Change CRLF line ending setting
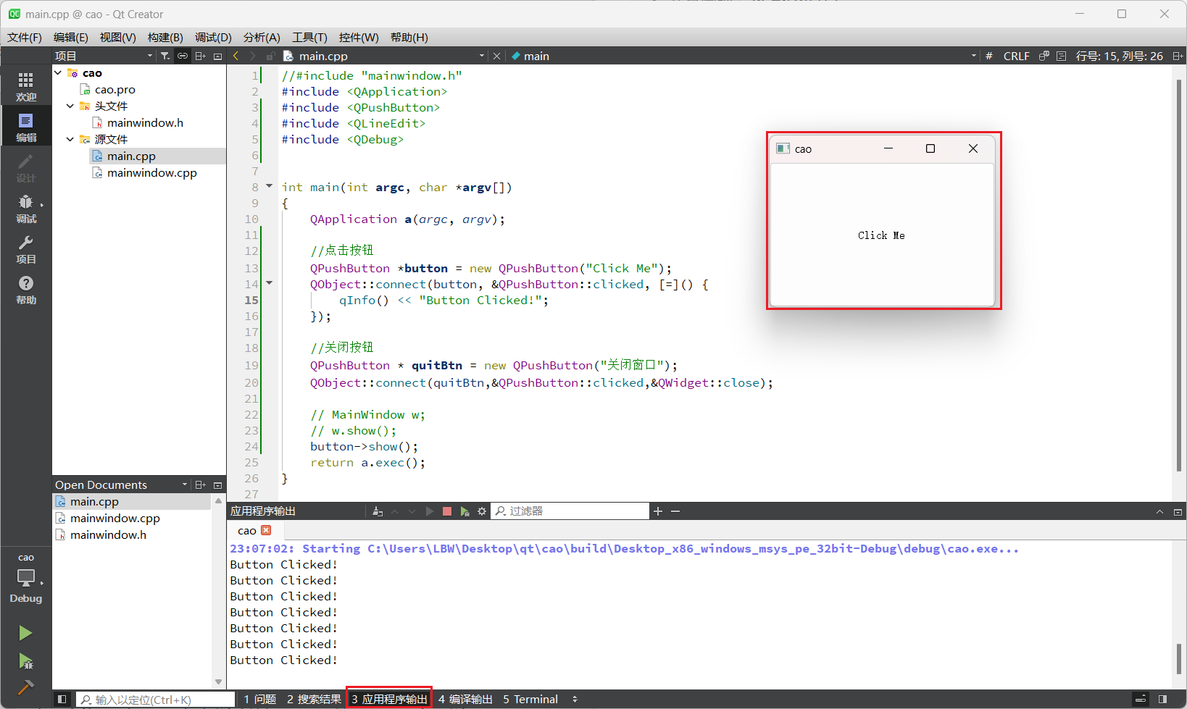Viewport: 1187px width, 709px height. click(x=1016, y=56)
